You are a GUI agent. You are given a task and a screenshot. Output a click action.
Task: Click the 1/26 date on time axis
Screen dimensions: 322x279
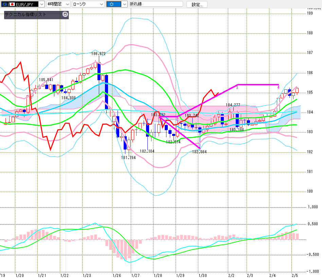[117, 275]
